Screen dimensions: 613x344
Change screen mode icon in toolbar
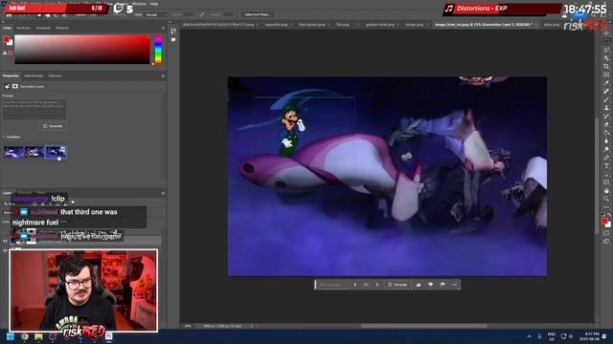(x=606, y=242)
